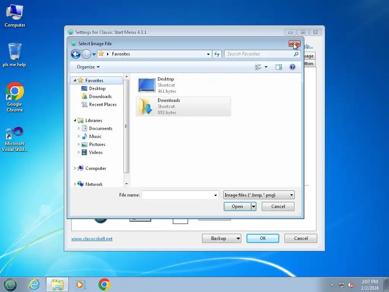389x292 pixels.
Task: Click the muted volume tray icon
Action: (x=350, y=285)
